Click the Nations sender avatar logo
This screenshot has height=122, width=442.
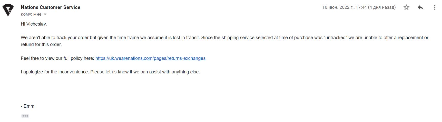tap(8, 10)
